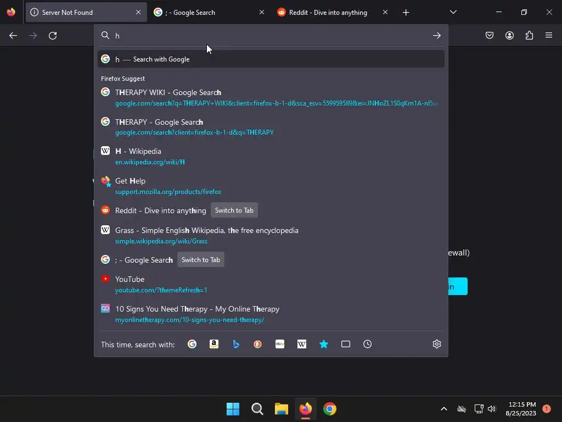Open the clock and date in the taskbar
The image size is (562, 422).
(x=521, y=409)
